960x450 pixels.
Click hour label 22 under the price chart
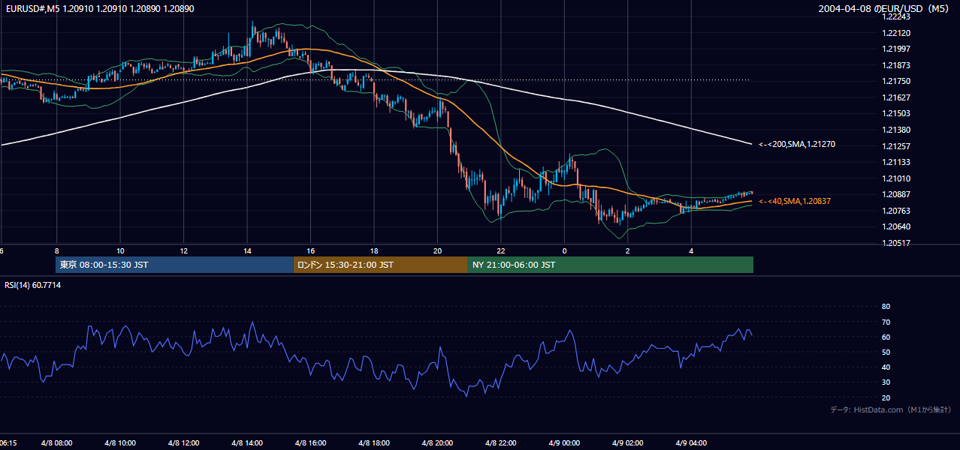click(x=501, y=250)
